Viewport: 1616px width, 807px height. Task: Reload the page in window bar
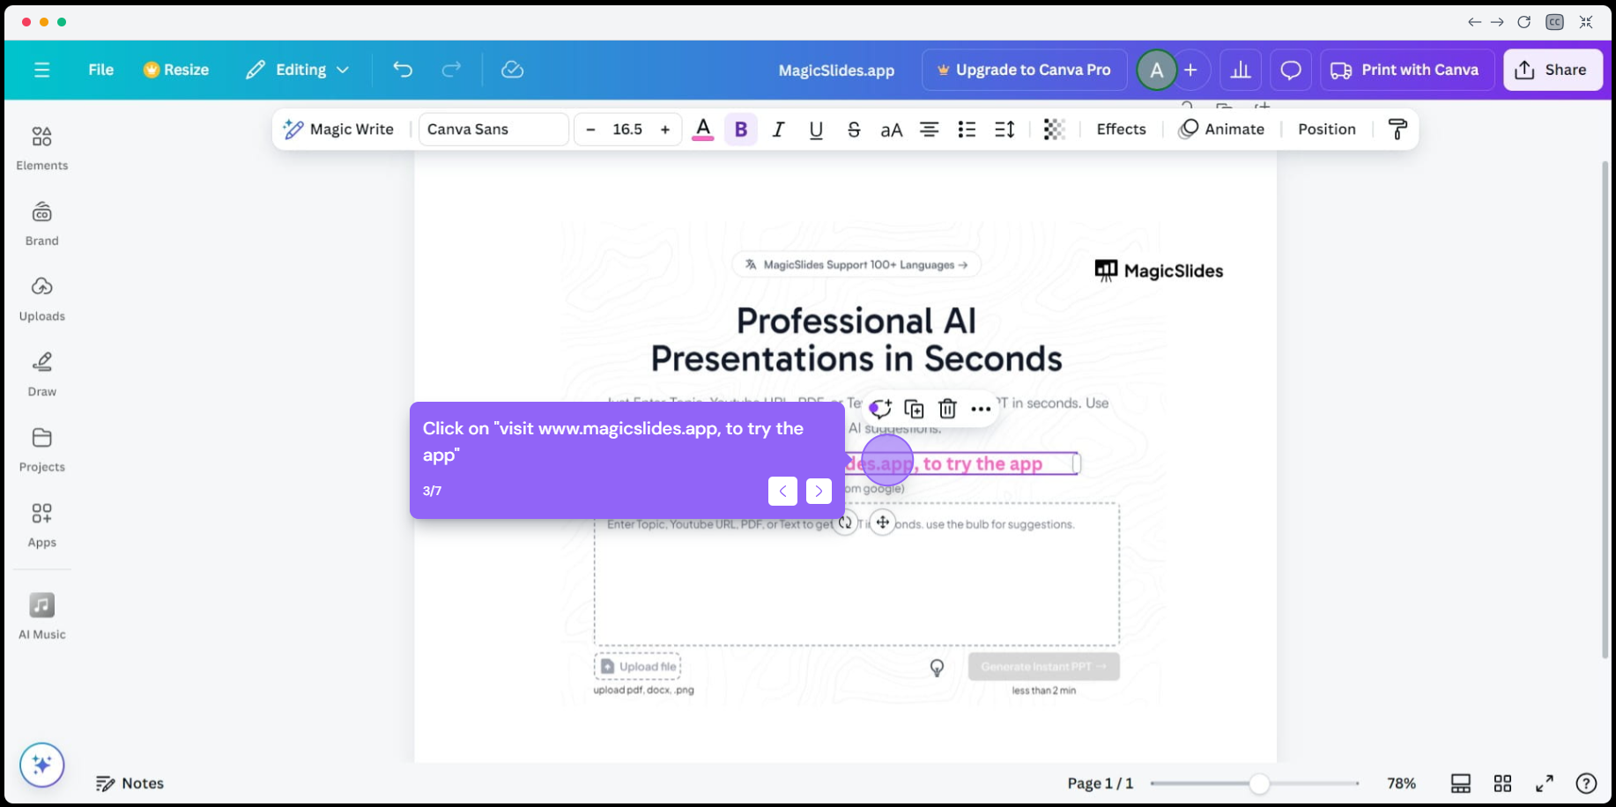1523,22
